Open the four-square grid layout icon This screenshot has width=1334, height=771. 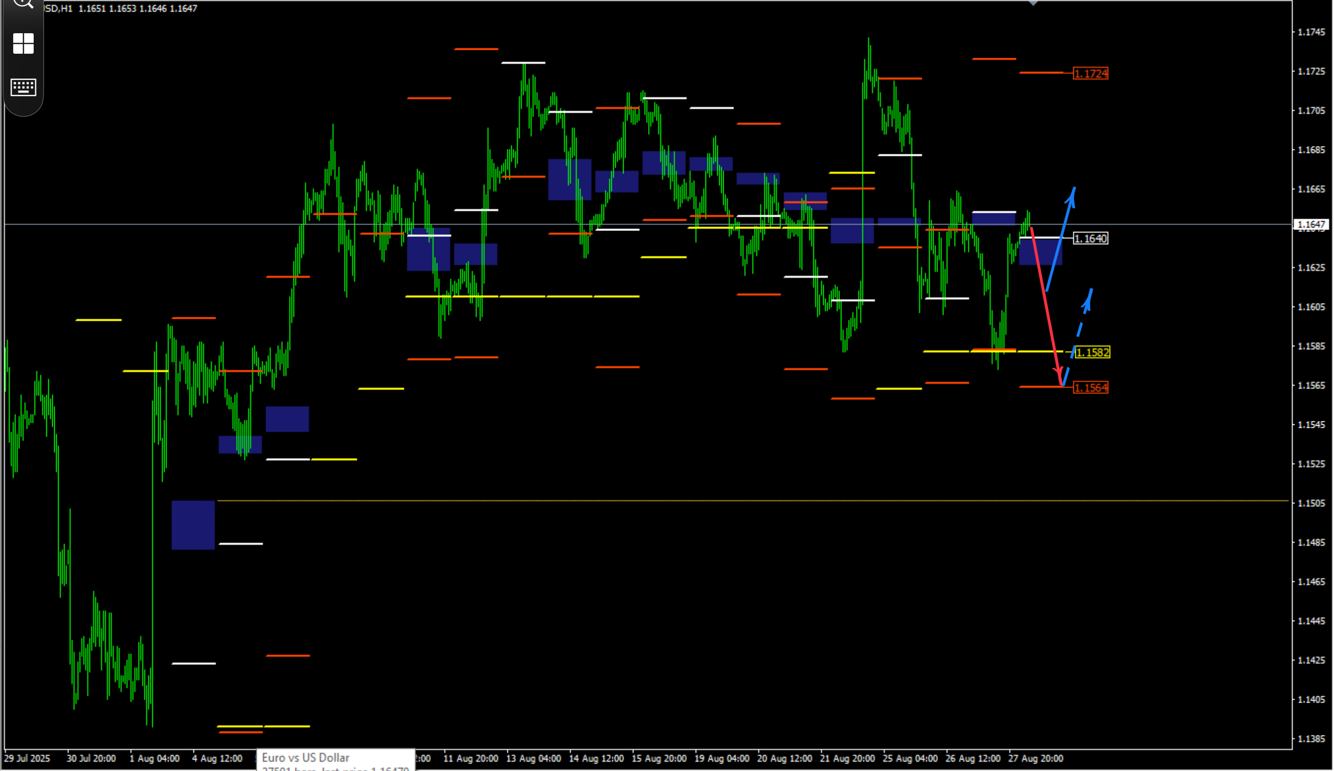[23, 43]
